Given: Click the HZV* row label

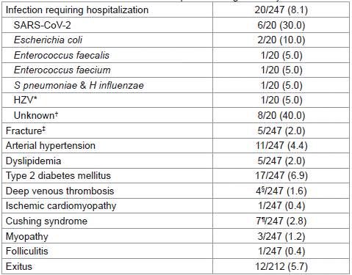Looking at the screenshot, I should (x=25, y=100).
